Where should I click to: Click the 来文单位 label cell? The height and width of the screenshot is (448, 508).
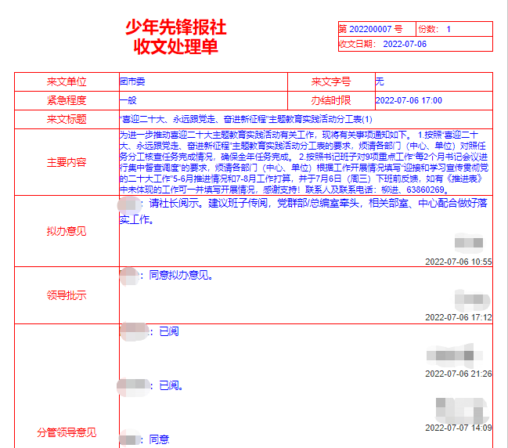click(x=67, y=81)
